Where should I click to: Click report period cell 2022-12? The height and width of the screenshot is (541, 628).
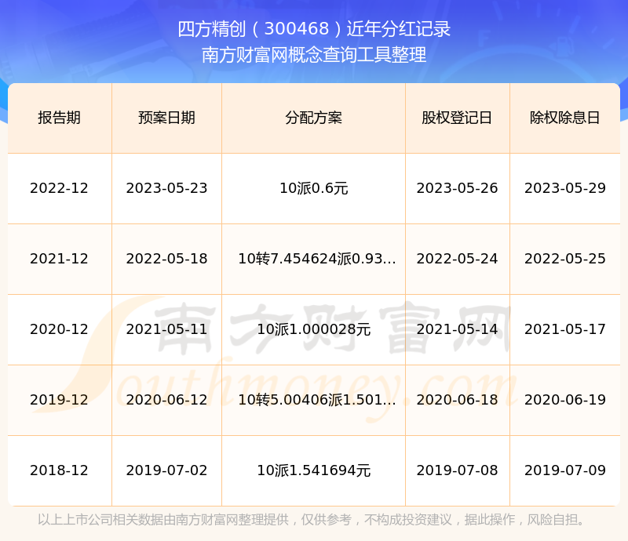[x=60, y=188]
